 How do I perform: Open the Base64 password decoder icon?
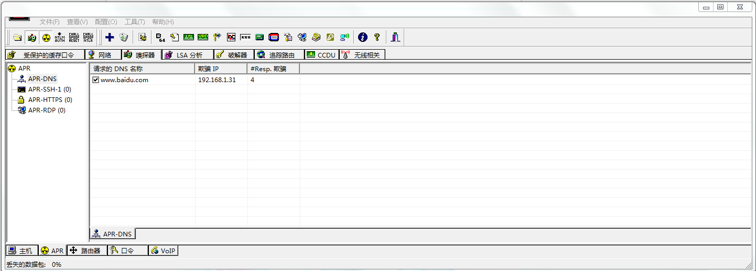coord(160,37)
